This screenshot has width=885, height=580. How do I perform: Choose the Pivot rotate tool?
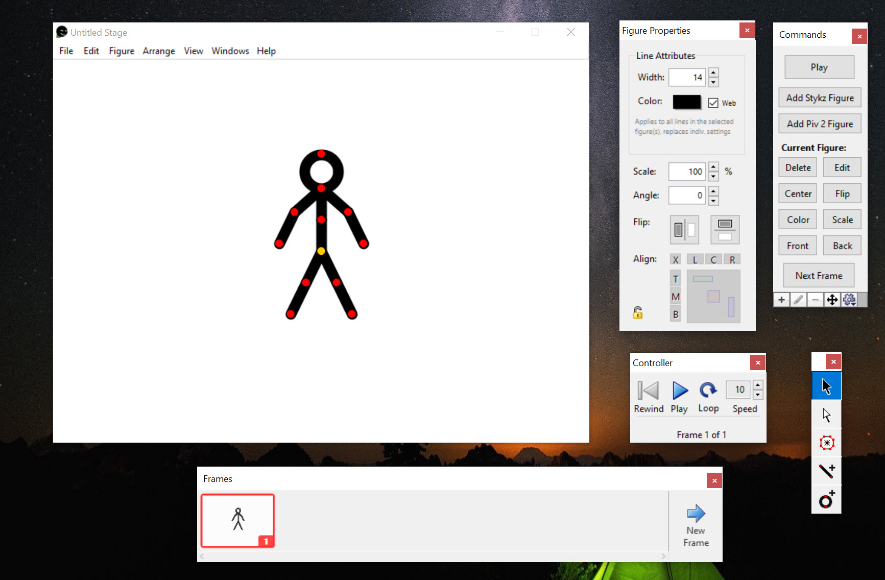pyautogui.click(x=826, y=443)
